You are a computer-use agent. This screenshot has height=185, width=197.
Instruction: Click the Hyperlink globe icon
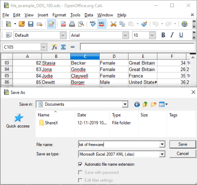click(x=184, y=24)
